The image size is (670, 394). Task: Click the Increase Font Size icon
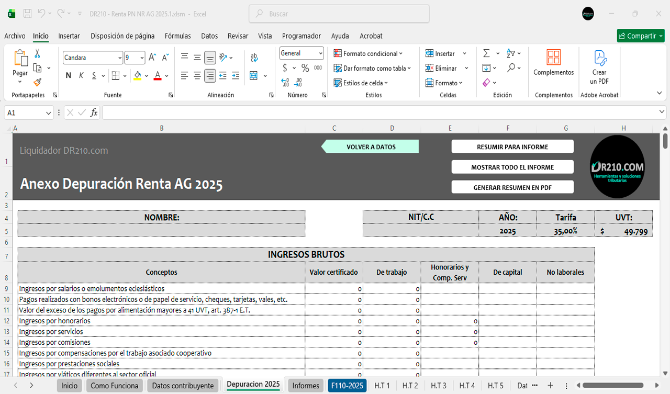point(152,58)
